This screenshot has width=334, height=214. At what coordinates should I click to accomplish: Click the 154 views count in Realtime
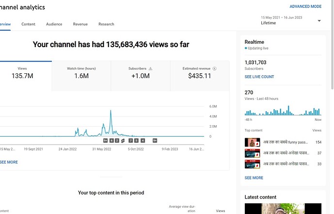point(318,142)
